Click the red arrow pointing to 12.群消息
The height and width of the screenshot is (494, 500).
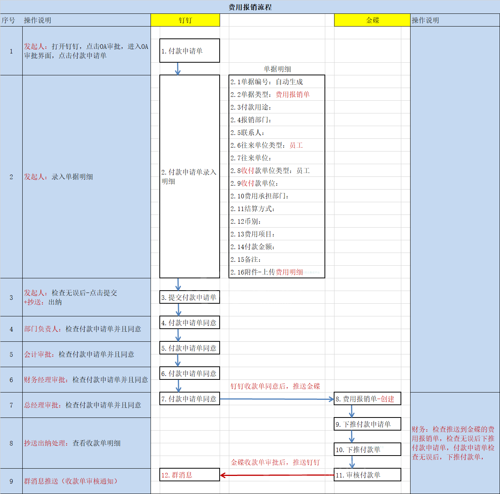[277, 475]
